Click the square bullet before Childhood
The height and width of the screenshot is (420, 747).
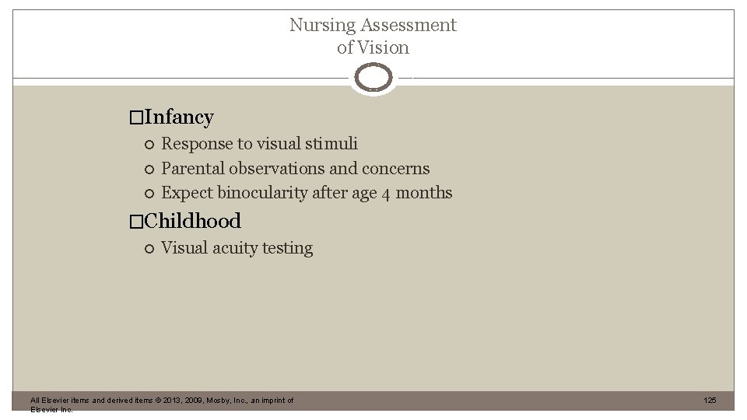tap(137, 222)
